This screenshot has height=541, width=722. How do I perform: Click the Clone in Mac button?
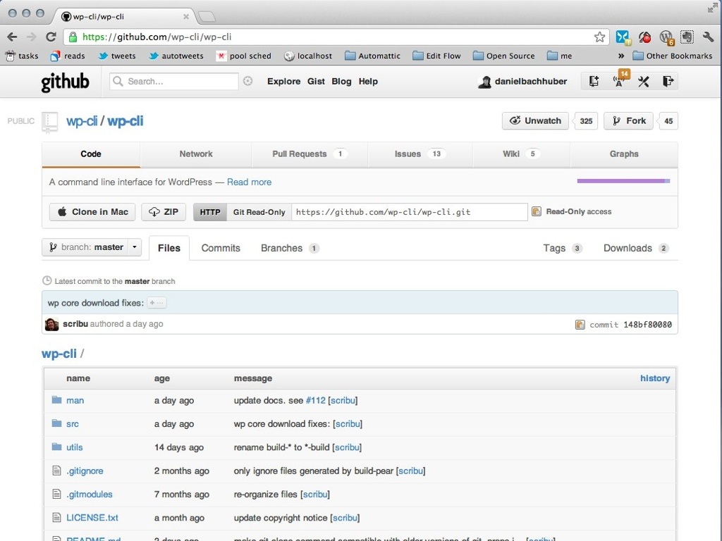[92, 212]
